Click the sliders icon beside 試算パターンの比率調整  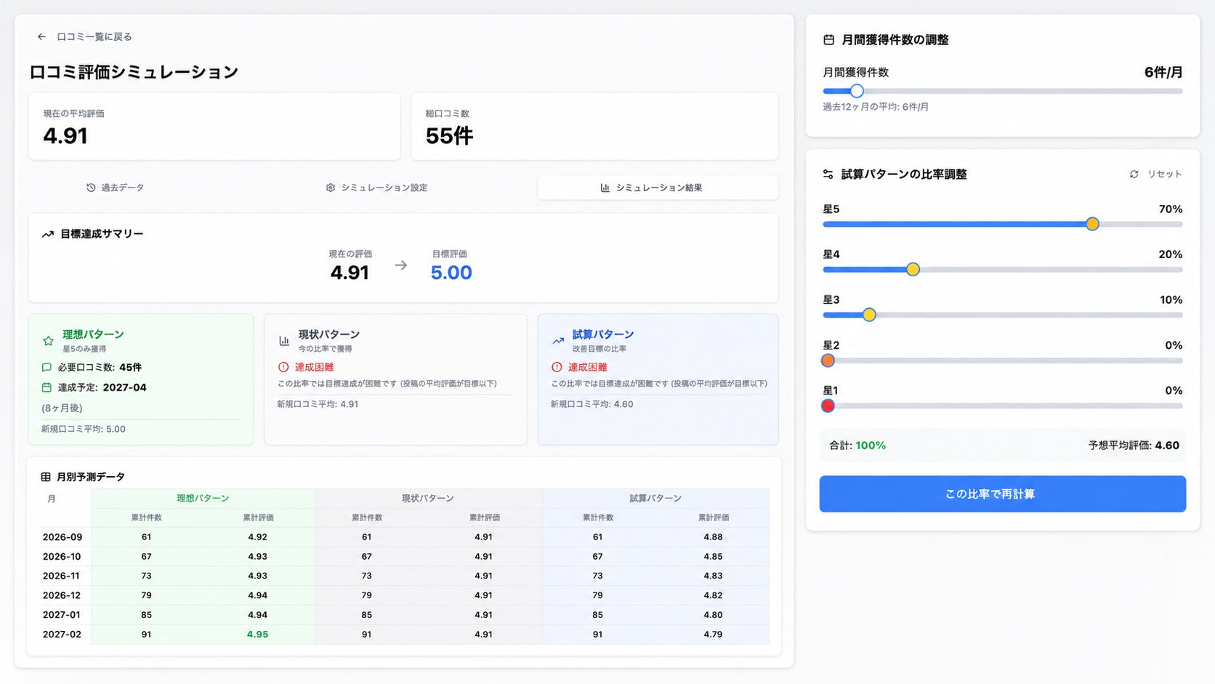[828, 174]
